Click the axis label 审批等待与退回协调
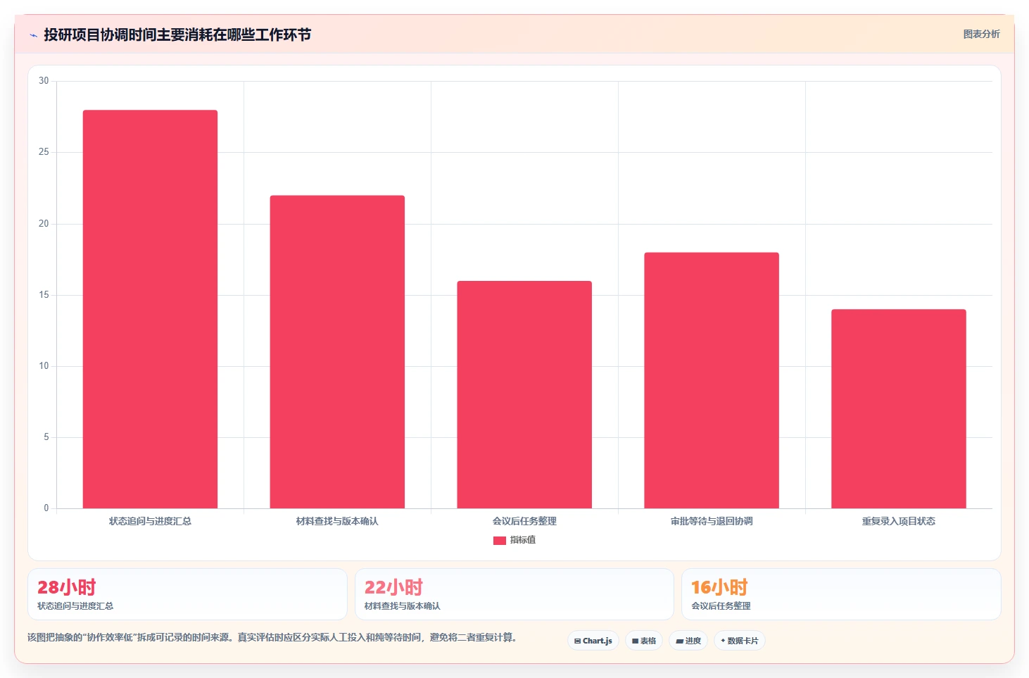 pos(712,521)
